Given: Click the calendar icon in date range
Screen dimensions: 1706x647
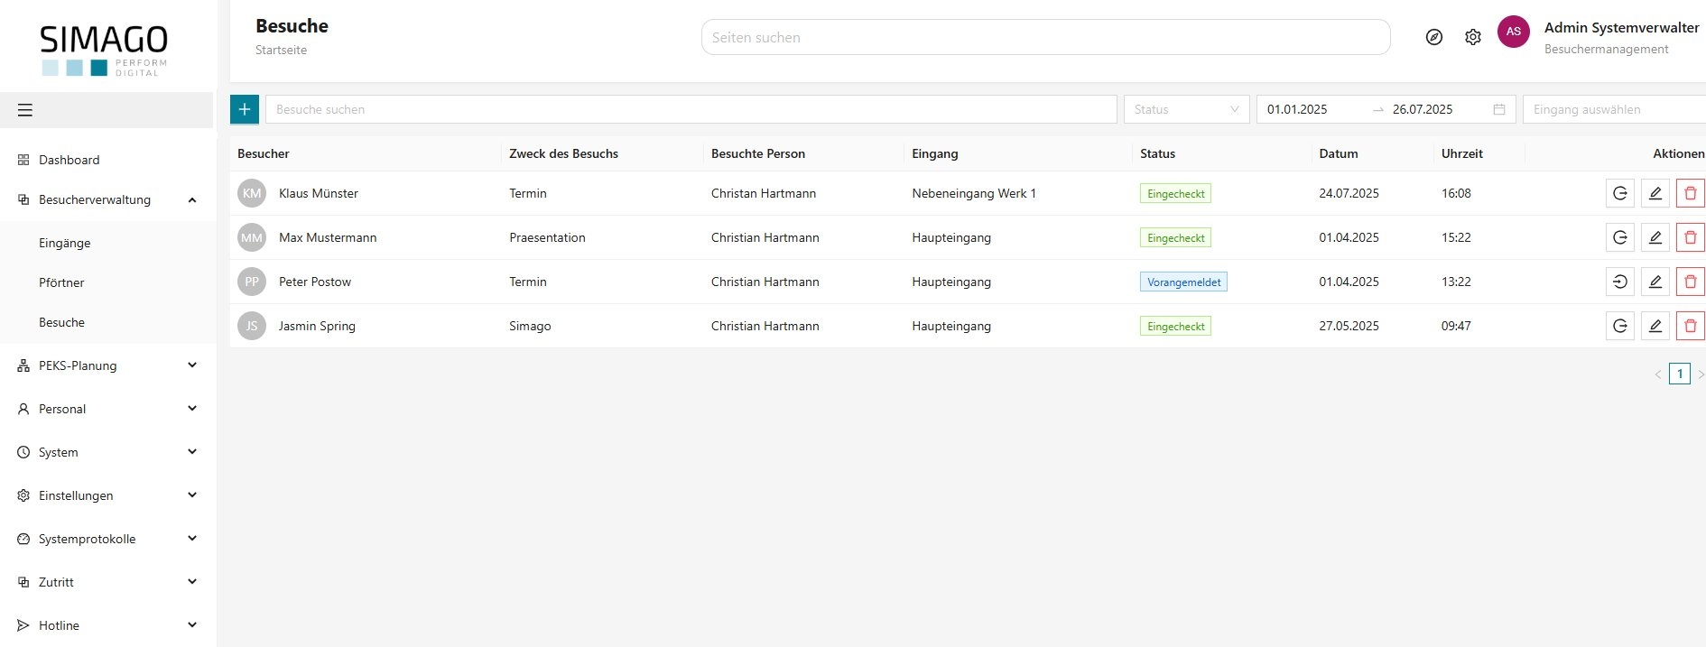Looking at the screenshot, I should coord(1499,109).
